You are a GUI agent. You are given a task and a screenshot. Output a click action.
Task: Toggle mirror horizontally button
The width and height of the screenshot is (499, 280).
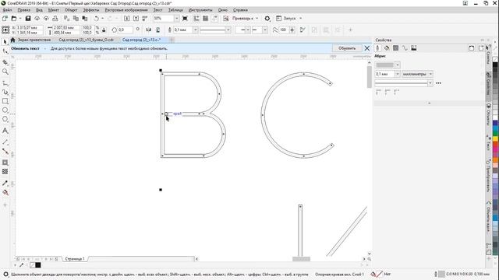pos(148,30)
